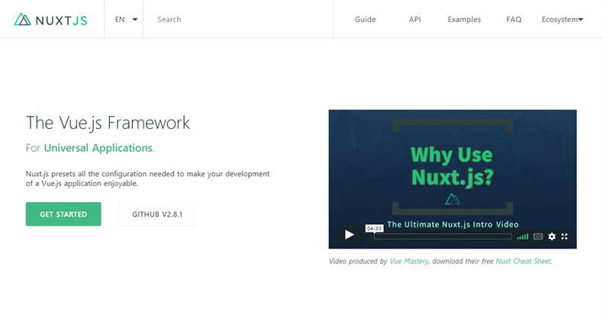Follow the Vue Mastery link
This screenshot has height=318, width=603.
(x=408, y=261)
